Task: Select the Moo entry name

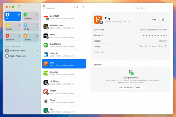Action: (x=52, y=109)
